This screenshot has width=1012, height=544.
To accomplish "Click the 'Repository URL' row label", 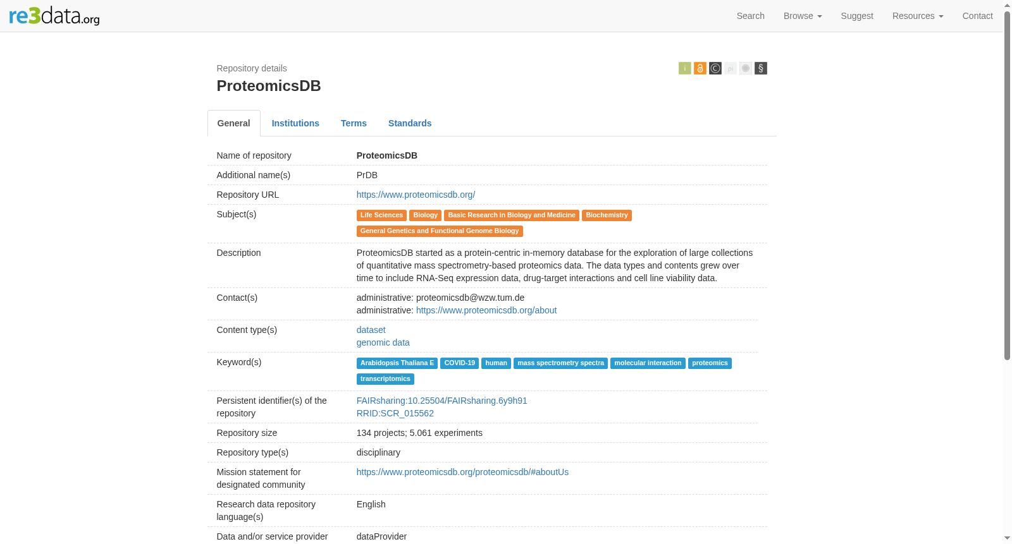I will pyautogui.click(x=248, y=195).
